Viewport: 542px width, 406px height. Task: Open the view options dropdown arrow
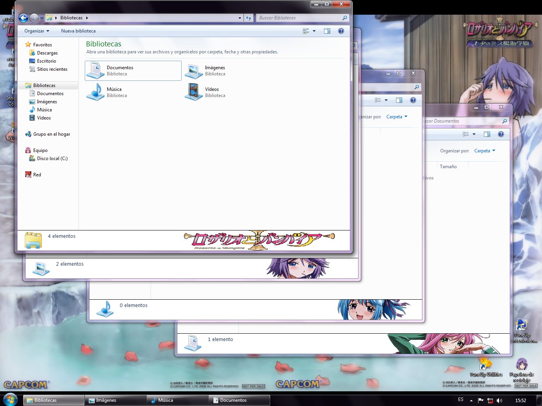click(x=314, y=31)
